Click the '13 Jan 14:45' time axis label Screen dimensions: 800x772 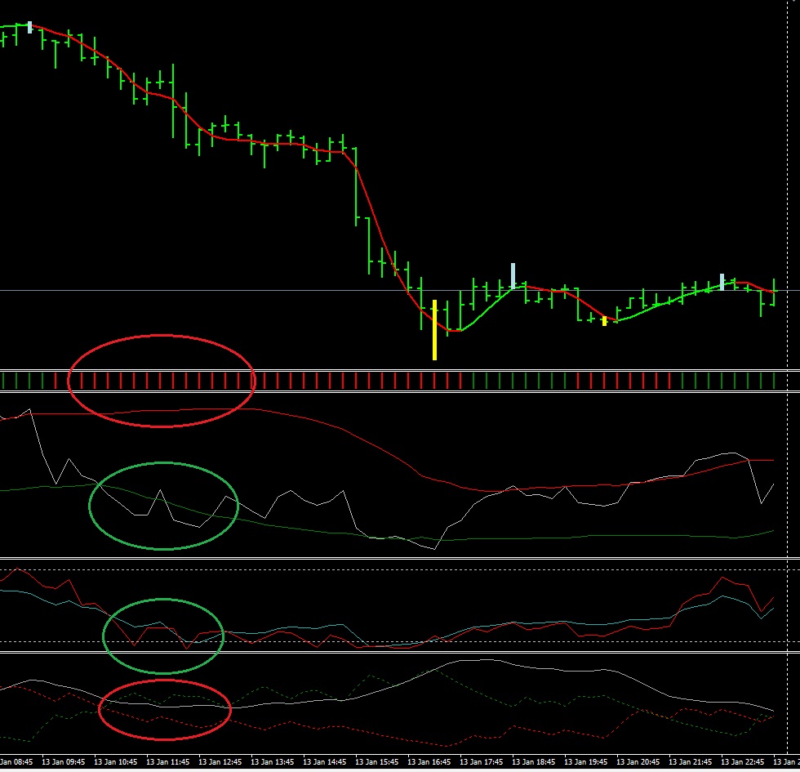(x=325, y=761)
